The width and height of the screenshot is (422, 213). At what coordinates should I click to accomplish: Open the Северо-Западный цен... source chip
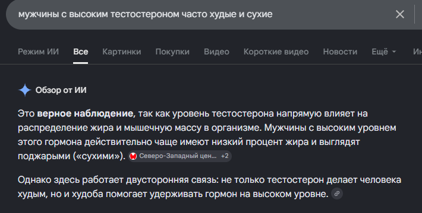(x=179, y=156)
